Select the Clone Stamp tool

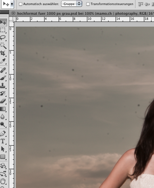pos(3,86)
